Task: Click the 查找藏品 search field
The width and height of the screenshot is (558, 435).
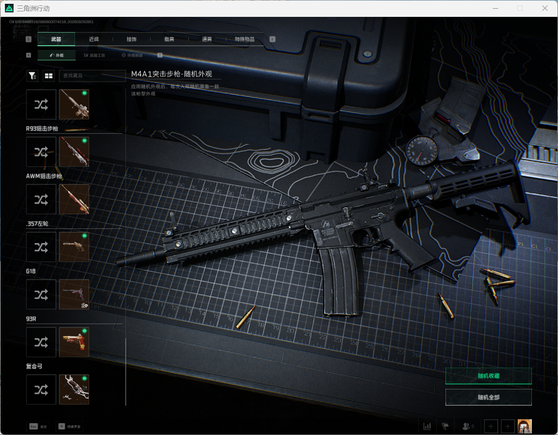Action: pyautogui.click(x=92, y=76)
